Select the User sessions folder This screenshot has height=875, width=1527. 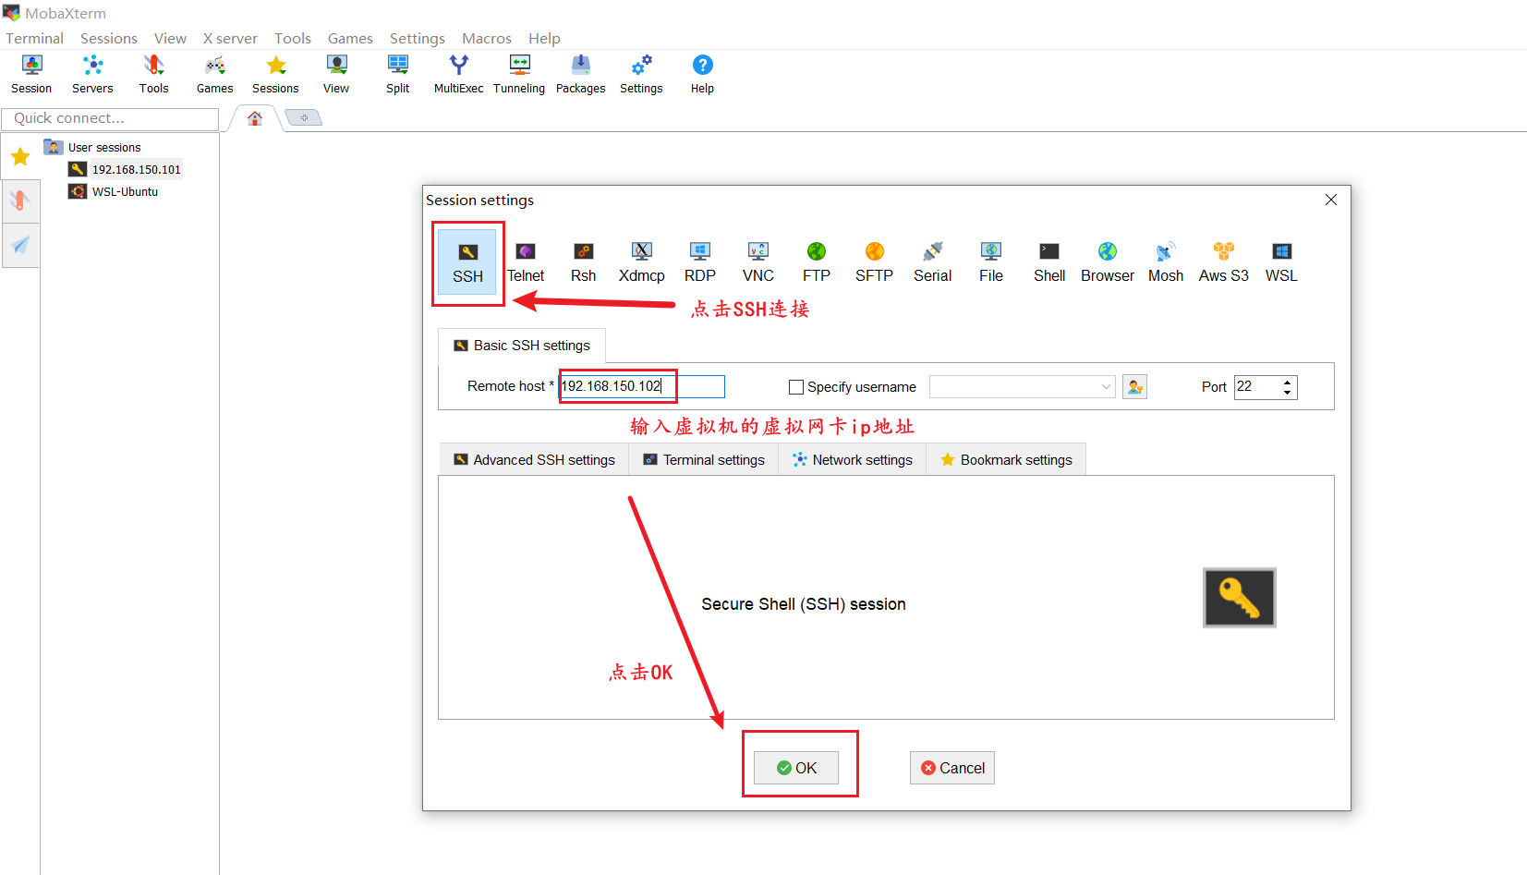pos(92,147)
